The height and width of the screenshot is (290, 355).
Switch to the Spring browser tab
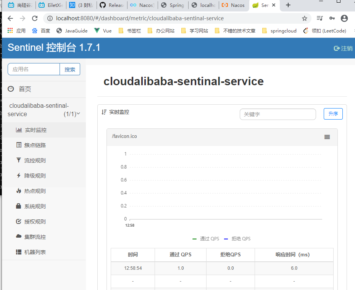[173, 5]
